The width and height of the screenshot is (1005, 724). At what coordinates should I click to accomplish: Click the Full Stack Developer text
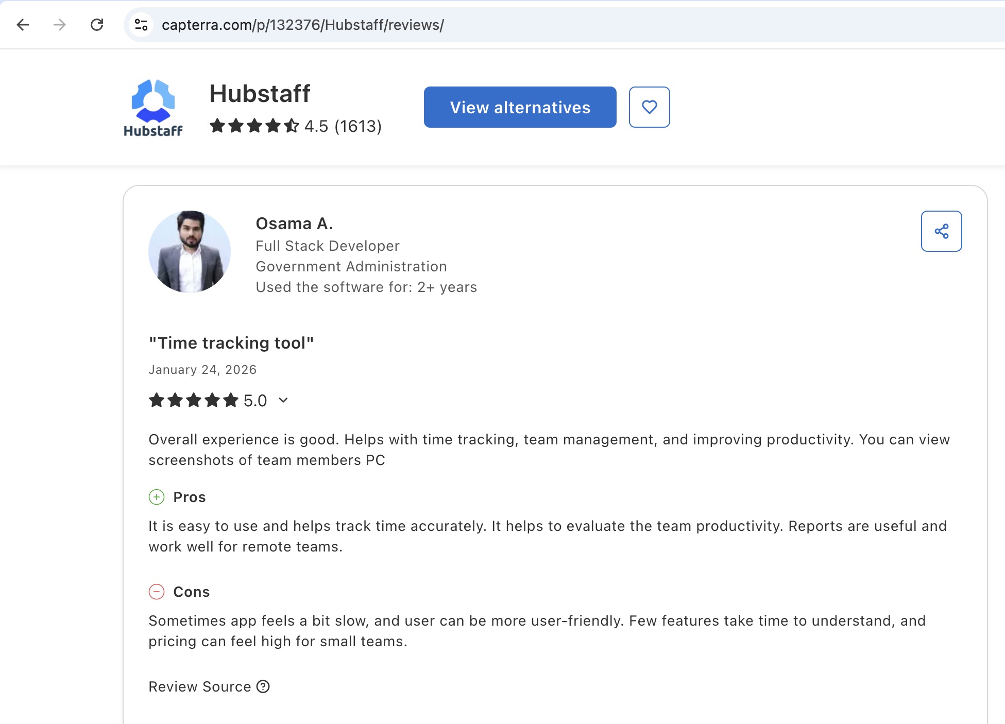[x=328, y=246]
